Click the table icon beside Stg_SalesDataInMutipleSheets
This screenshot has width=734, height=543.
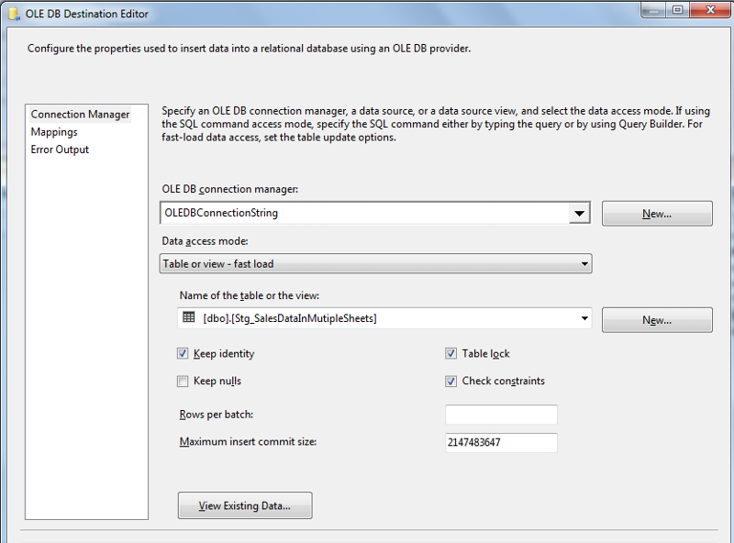[x=189, y=317]
